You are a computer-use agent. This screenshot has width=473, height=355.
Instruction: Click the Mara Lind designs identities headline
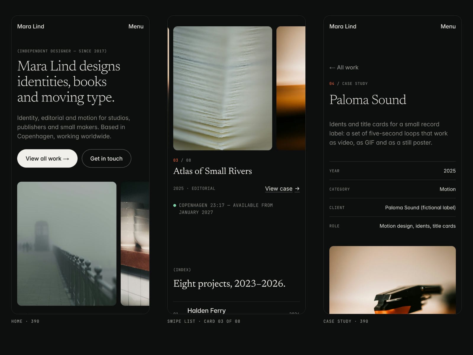69,82
